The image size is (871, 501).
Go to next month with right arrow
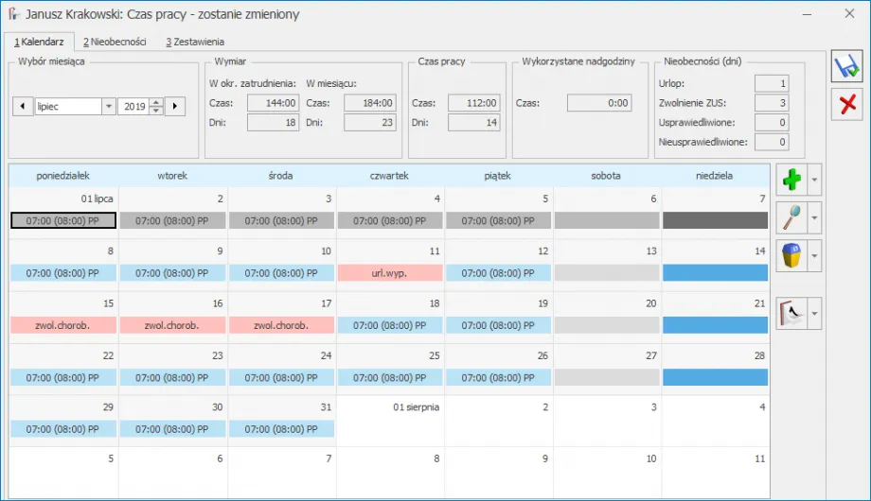coord(175,107)
